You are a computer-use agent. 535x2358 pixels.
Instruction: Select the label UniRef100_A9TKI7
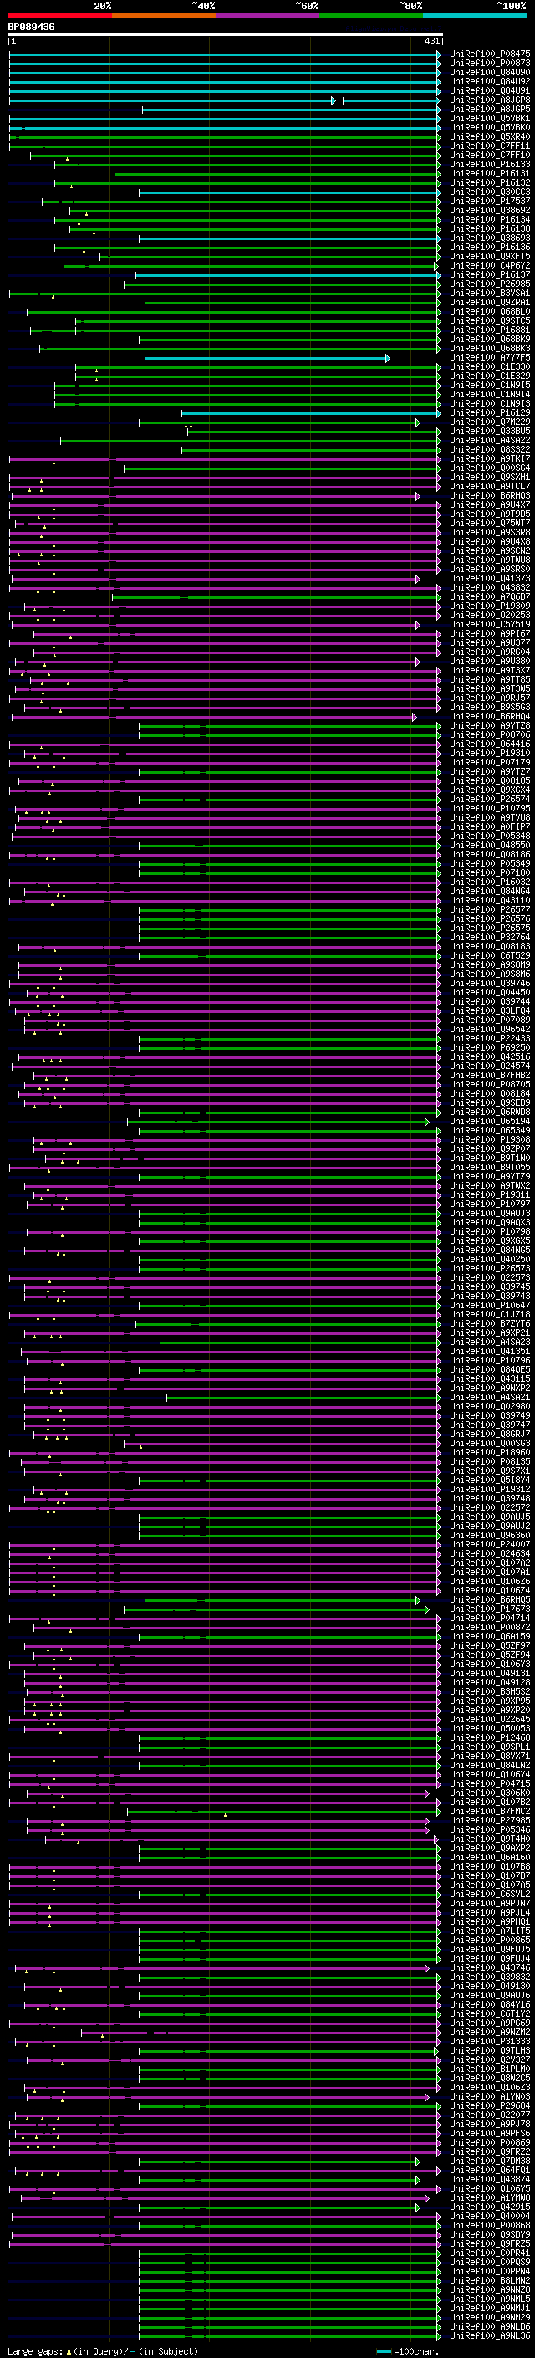tap(490, 458)
